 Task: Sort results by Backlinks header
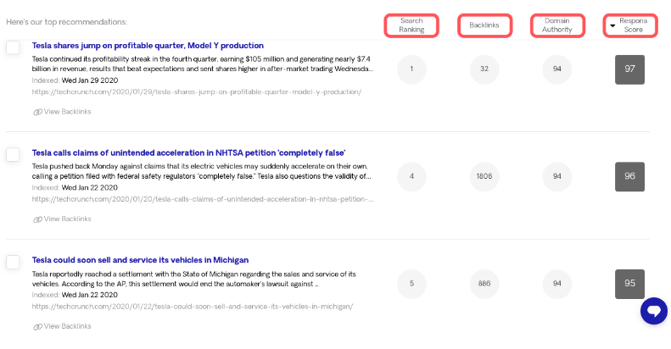tap(484, 25)
